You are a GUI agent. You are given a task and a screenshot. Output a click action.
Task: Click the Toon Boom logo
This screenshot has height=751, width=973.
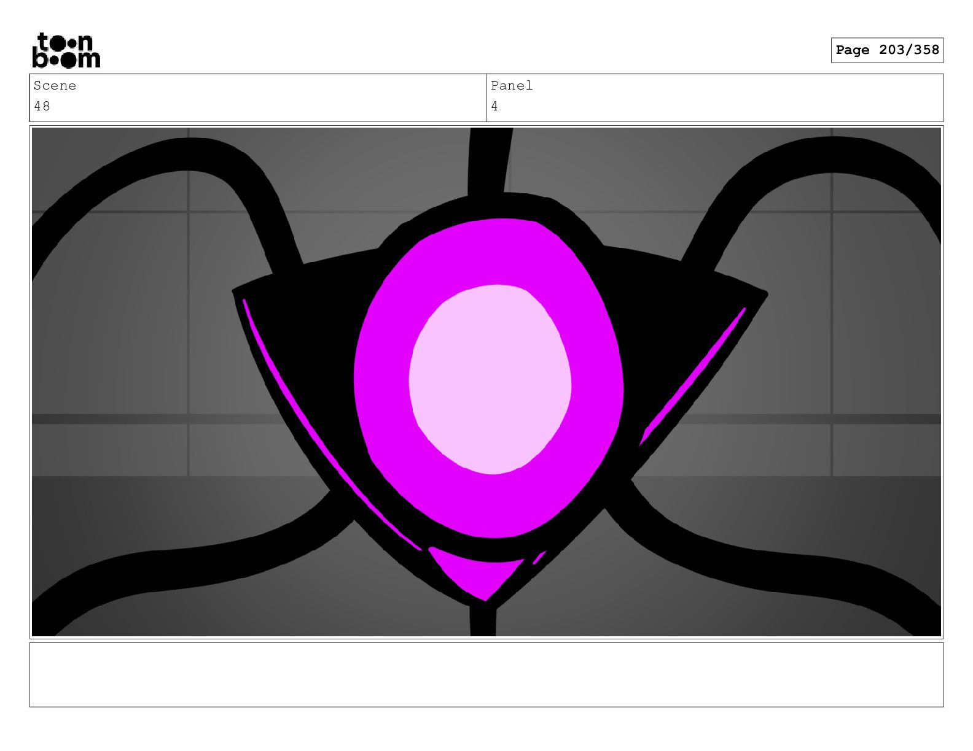(66, 50)
